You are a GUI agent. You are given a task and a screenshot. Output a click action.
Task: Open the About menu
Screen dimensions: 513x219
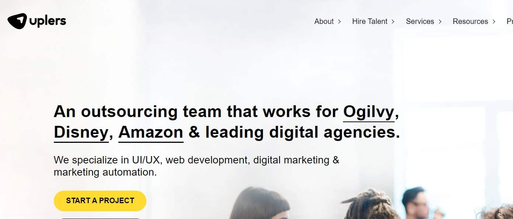pos(324,21)
